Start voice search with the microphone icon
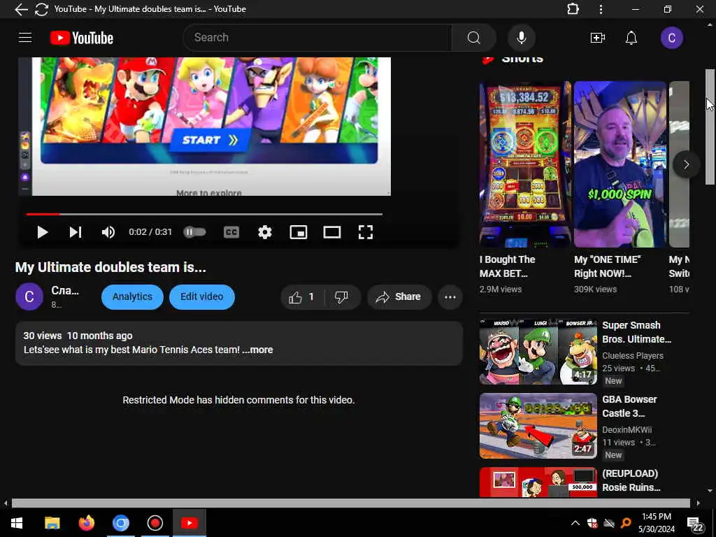The width and height of the screenshot is (716, 537). click(521, 38)
